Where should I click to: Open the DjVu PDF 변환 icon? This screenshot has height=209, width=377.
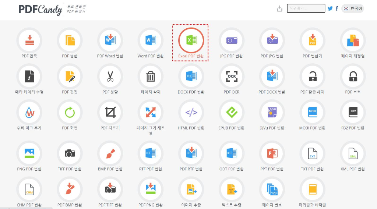pyautogui.click(x=272, y=112)
